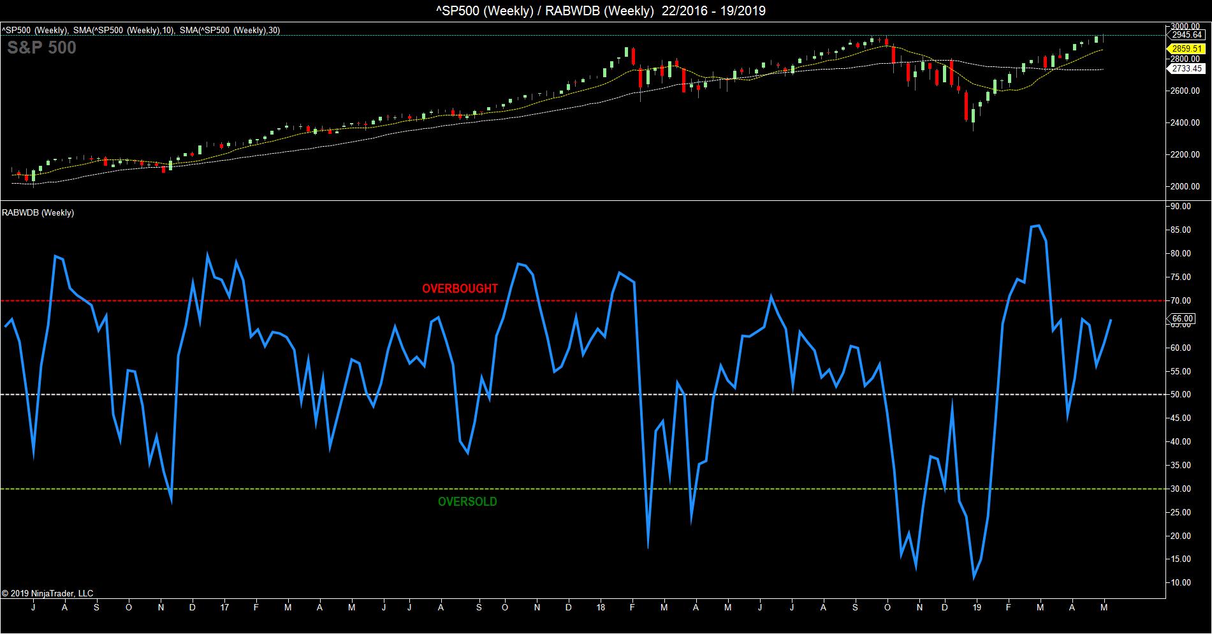Click the 2000.00 label on price axis
The width and height of the screenshot is (1212, 634).
point(1186,187)
